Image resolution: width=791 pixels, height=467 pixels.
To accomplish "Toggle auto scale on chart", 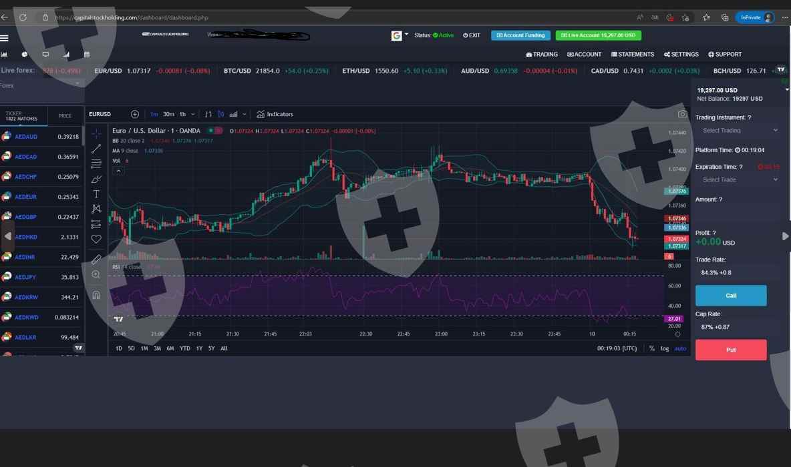I will click(680, 348).
